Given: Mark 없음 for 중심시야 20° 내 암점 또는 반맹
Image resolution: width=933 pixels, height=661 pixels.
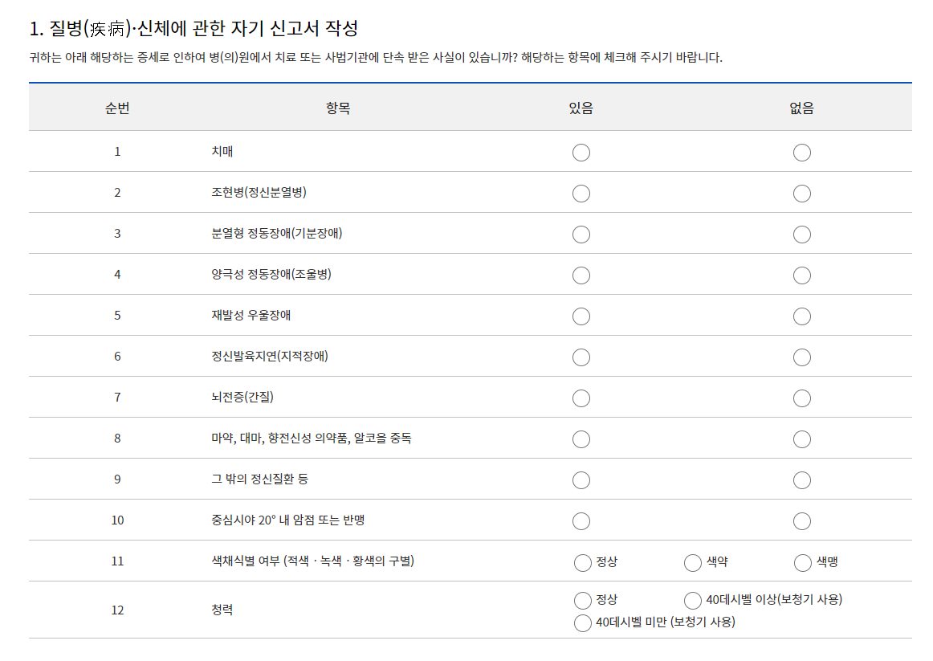Looking at the screenshot, I should click(801, 520).
